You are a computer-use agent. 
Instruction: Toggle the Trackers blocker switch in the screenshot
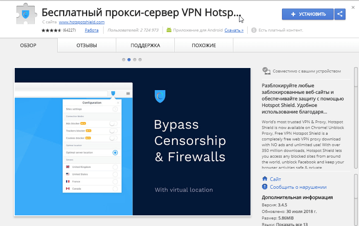click(113, 131)
